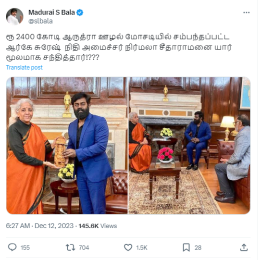
Task: Open the @slbala handle link
Action: click(40, 21)
